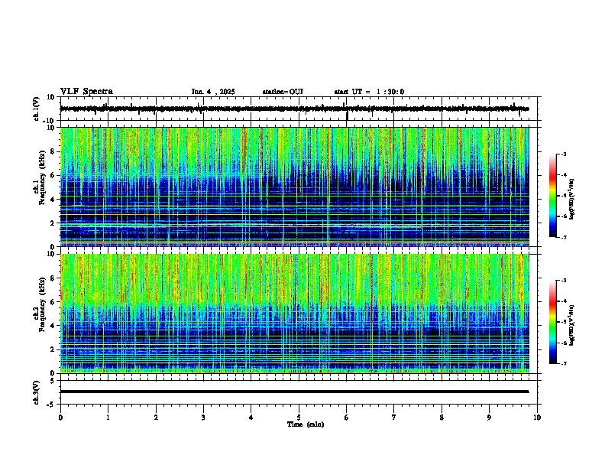Click the flat ch.3 voltage trace
Screen dimensions: 605x468
pos(294,392)
